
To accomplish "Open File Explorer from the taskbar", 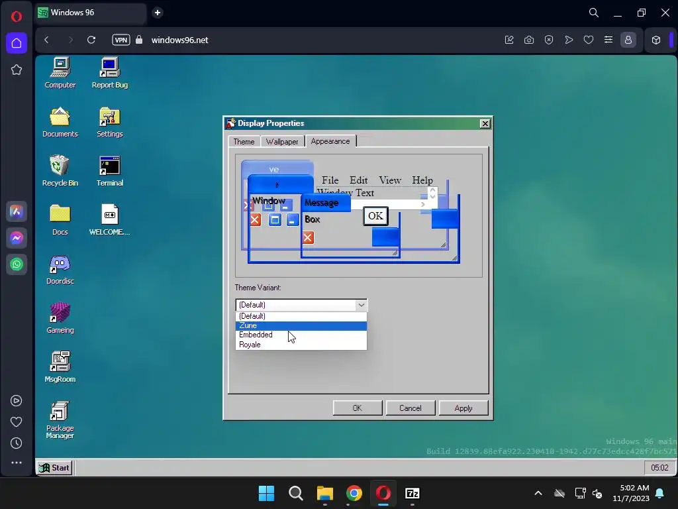I will tap(324, 493).
